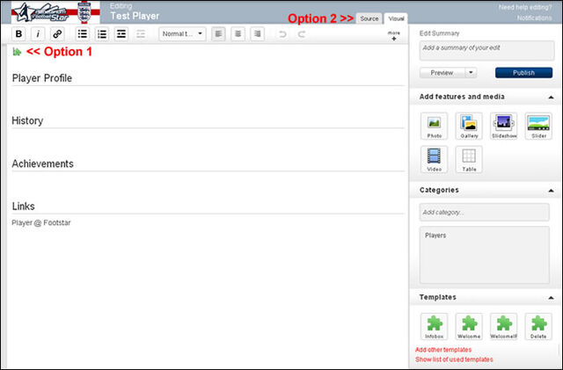Click the Links heading
This screenshot has width=563, height=370.
coord(24,207)
